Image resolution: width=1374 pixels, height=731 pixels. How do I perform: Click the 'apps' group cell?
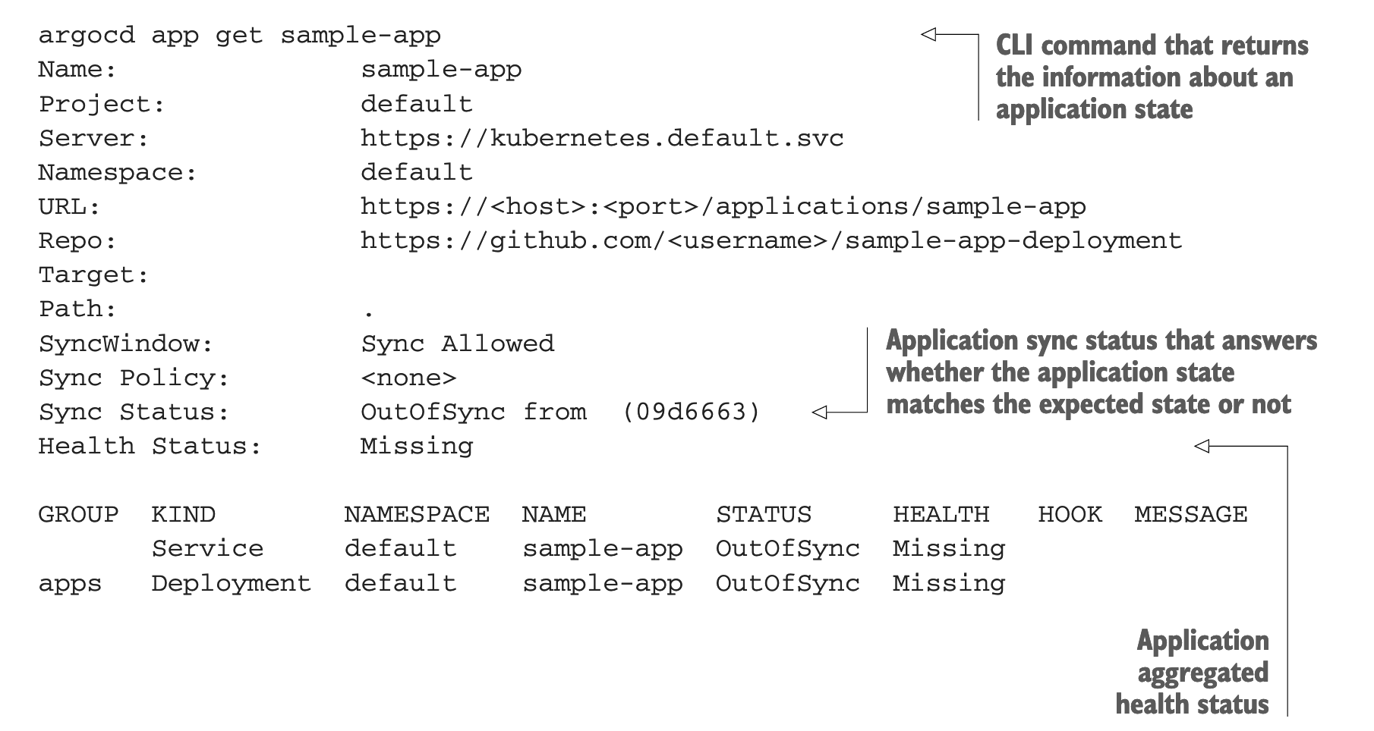click(x=70, y=585)
